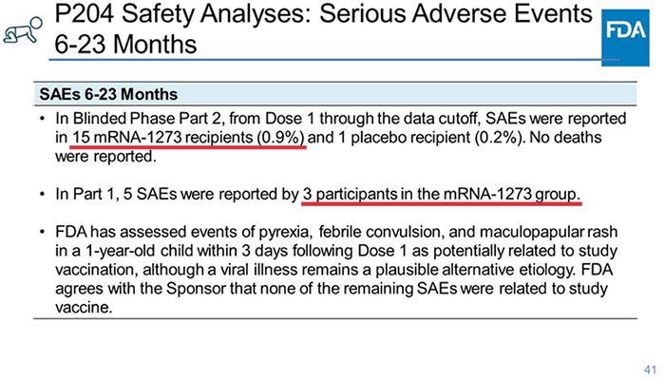Select the slide title P204 Safety Analyses
The image size is (665, 381).
click(x=324, y=13)
